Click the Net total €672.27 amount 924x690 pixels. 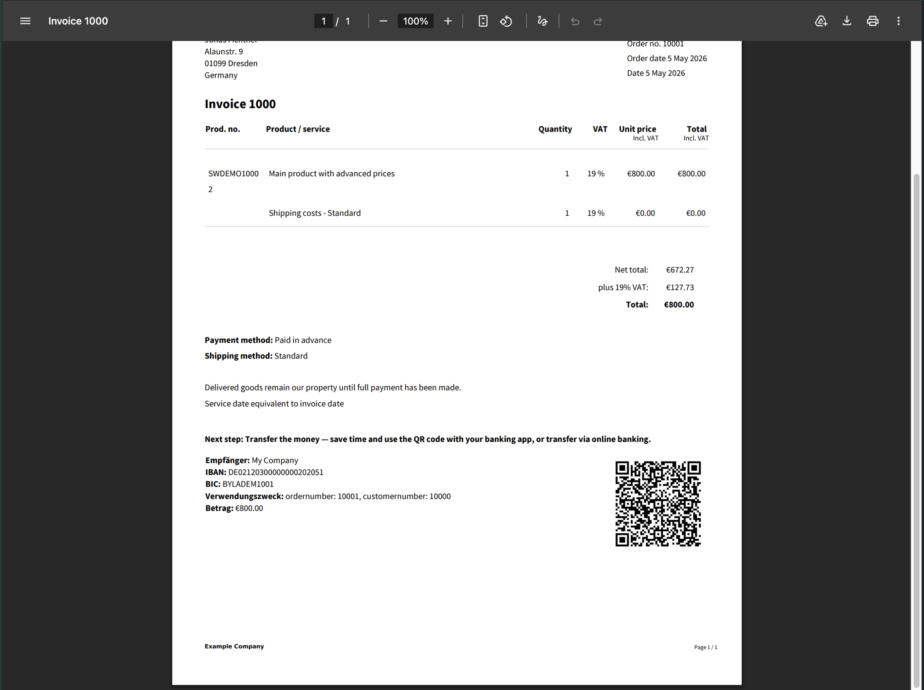679,270
